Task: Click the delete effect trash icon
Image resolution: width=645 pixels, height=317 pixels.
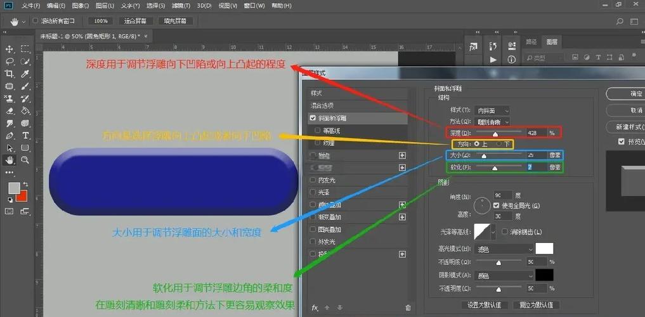Action: point(408,307)
